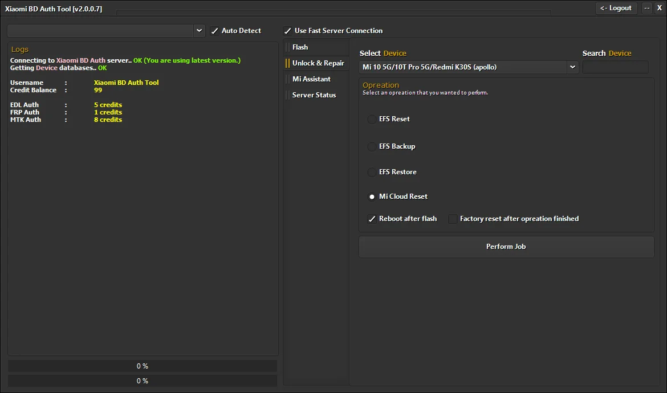Viewport: 667px width, 393px height.
Task: Click the window title 'Xiaomi BD Auth Tool [v2.0.0.7]'
Action: 54,9
